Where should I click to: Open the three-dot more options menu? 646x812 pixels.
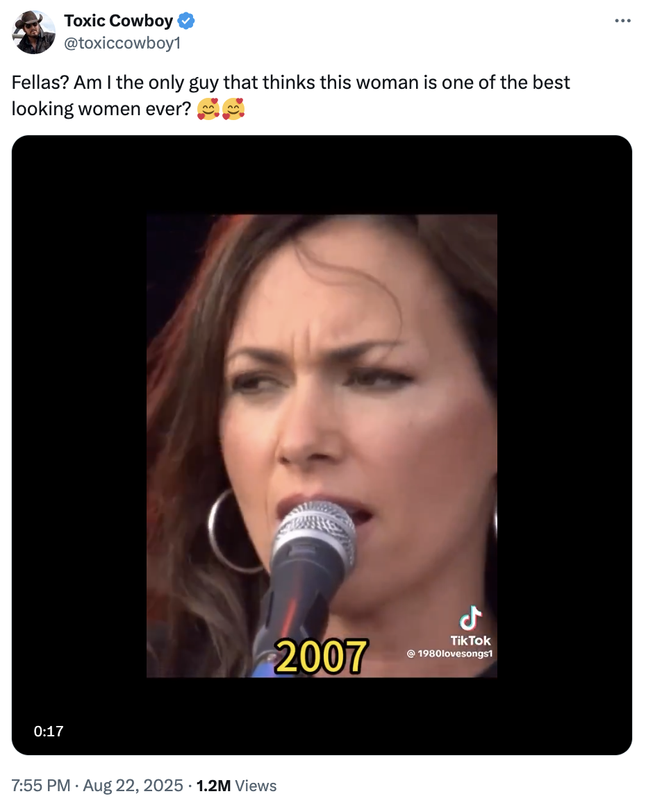[x=622, y=21]
